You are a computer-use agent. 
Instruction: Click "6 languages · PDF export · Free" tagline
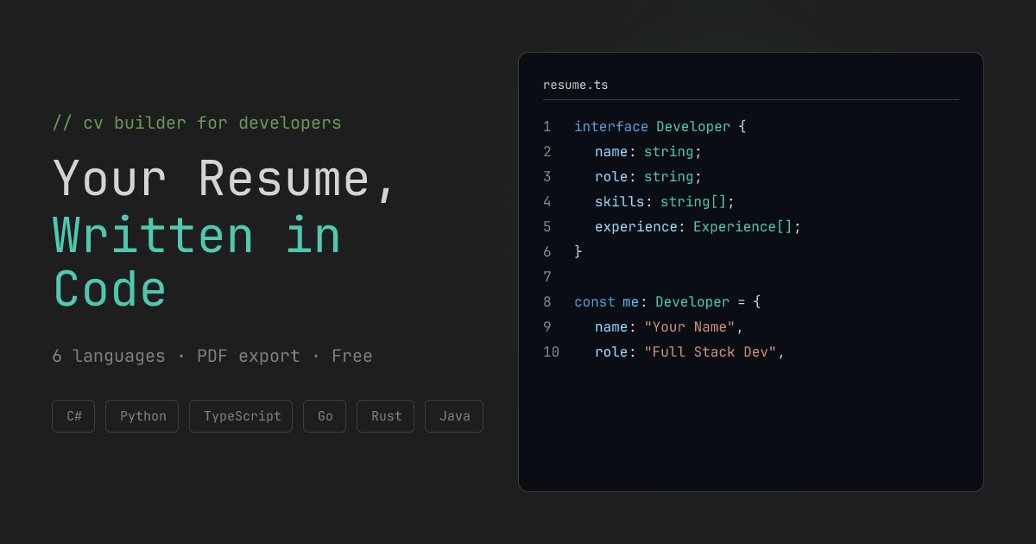pyautogui.click(x=212, y=356)
